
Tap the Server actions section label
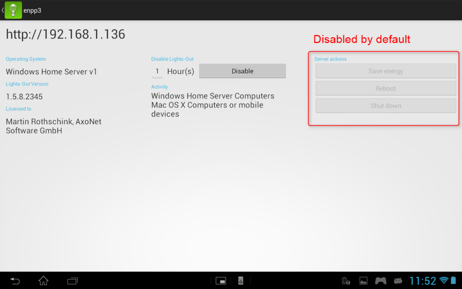click(x=330, y=59)
